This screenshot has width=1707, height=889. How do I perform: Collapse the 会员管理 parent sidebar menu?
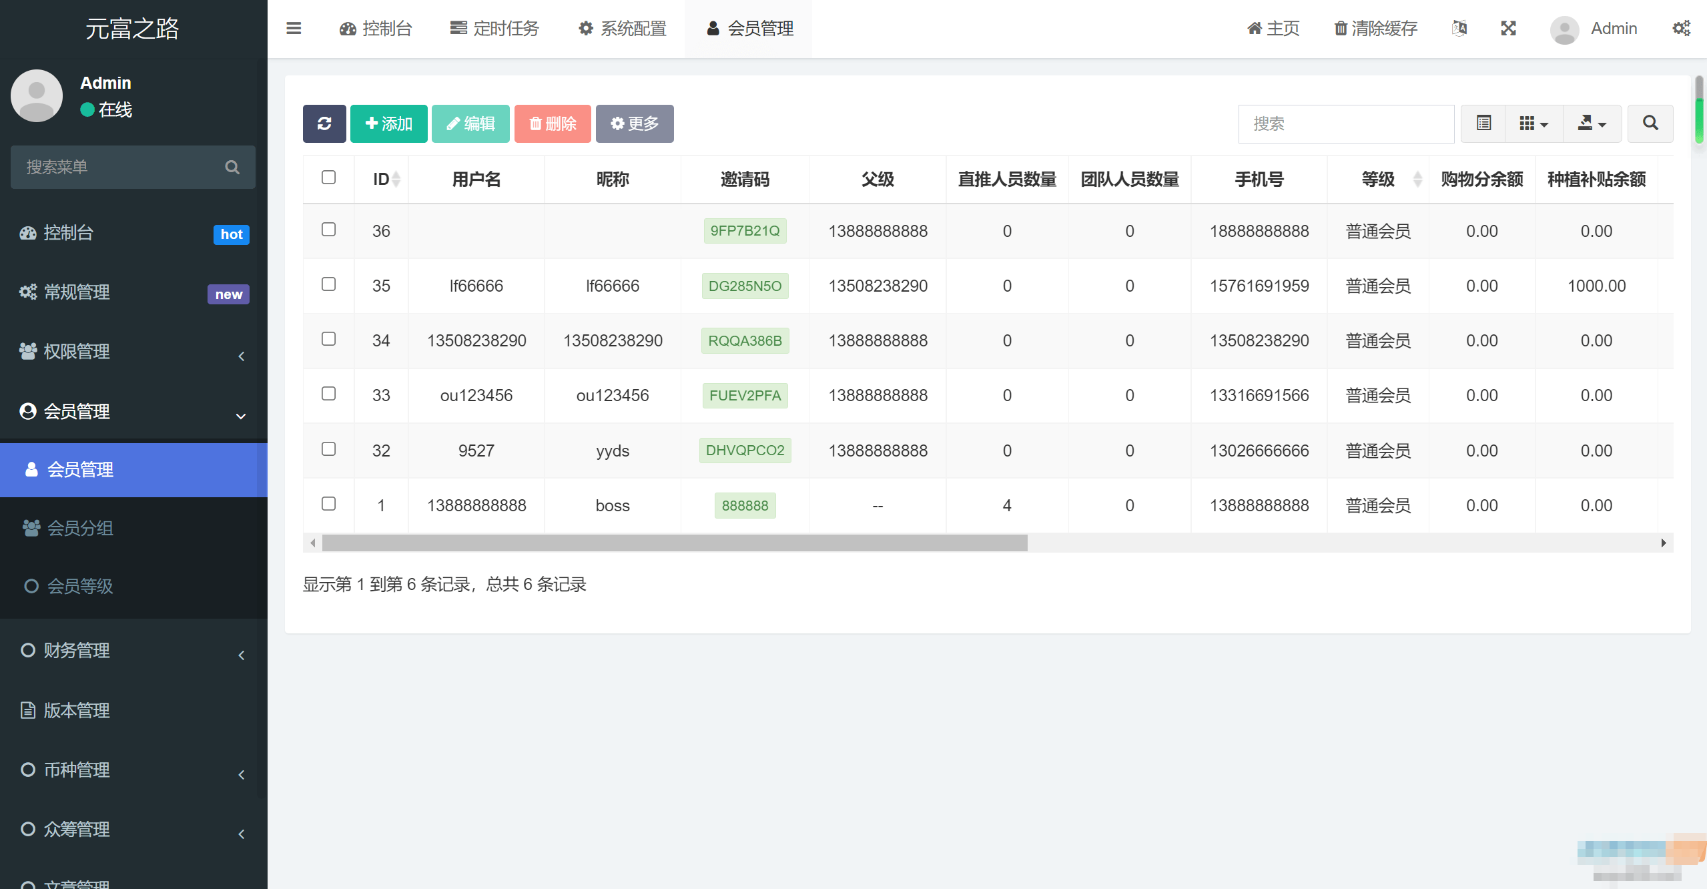coord(133,412)
